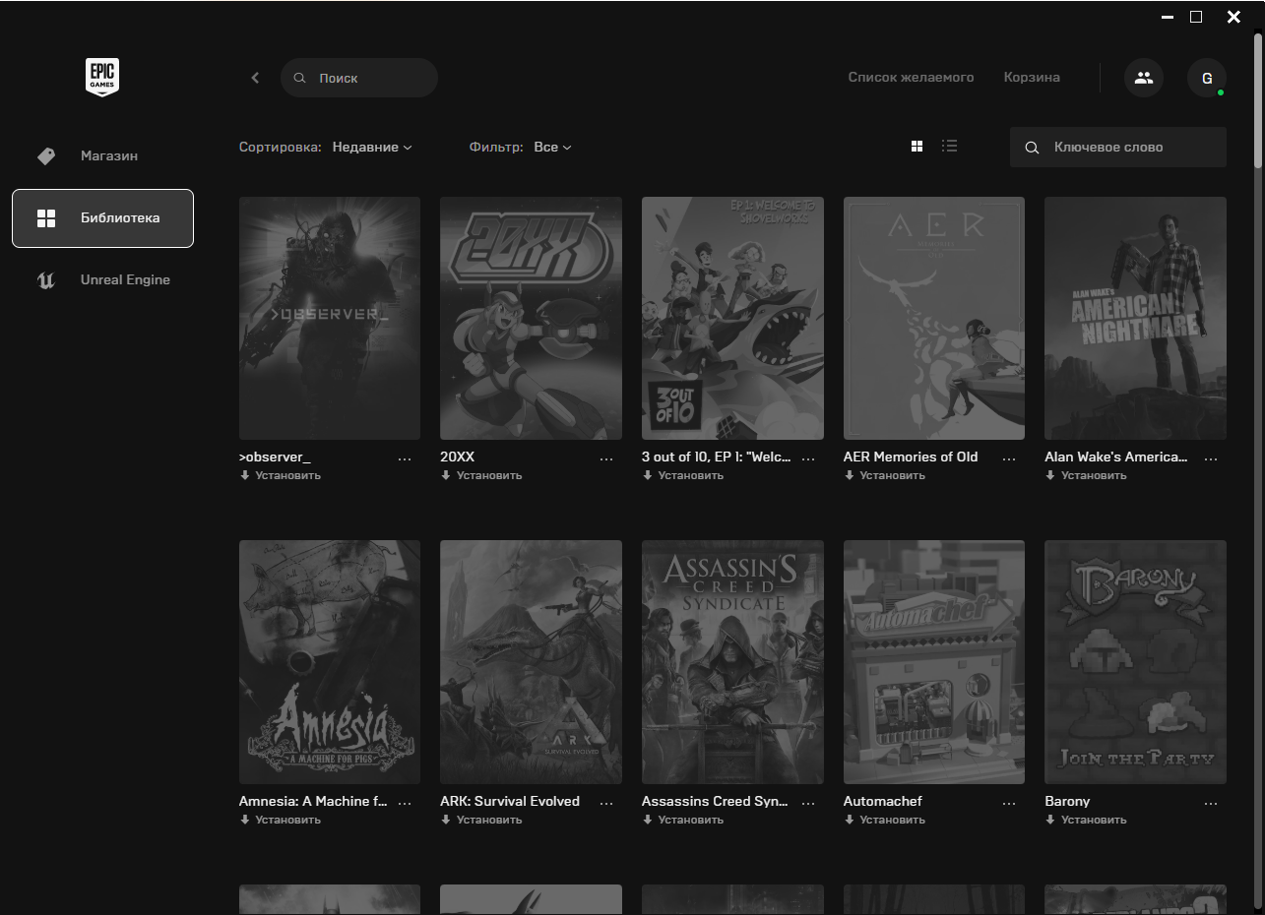The image size is (1265, 915).
Task: Click the ARK: Survival Evolved title text
Action: coord(510,802)
